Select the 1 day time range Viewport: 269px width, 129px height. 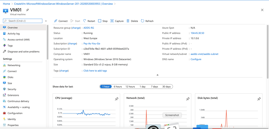(143, 87)
